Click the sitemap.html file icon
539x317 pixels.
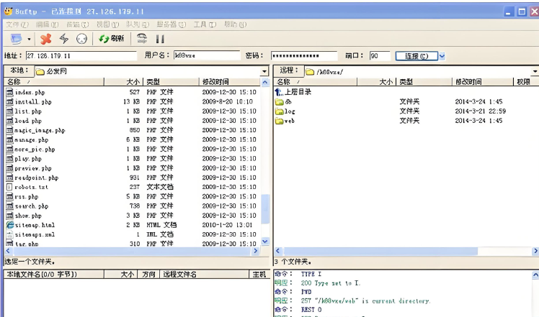click(10, 225)
